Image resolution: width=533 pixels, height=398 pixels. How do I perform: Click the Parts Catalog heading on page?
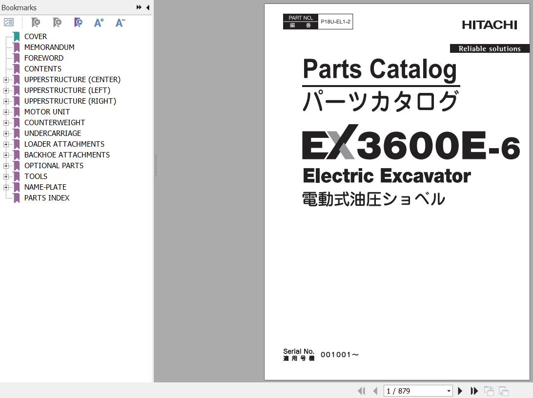(x=380, y=69)
